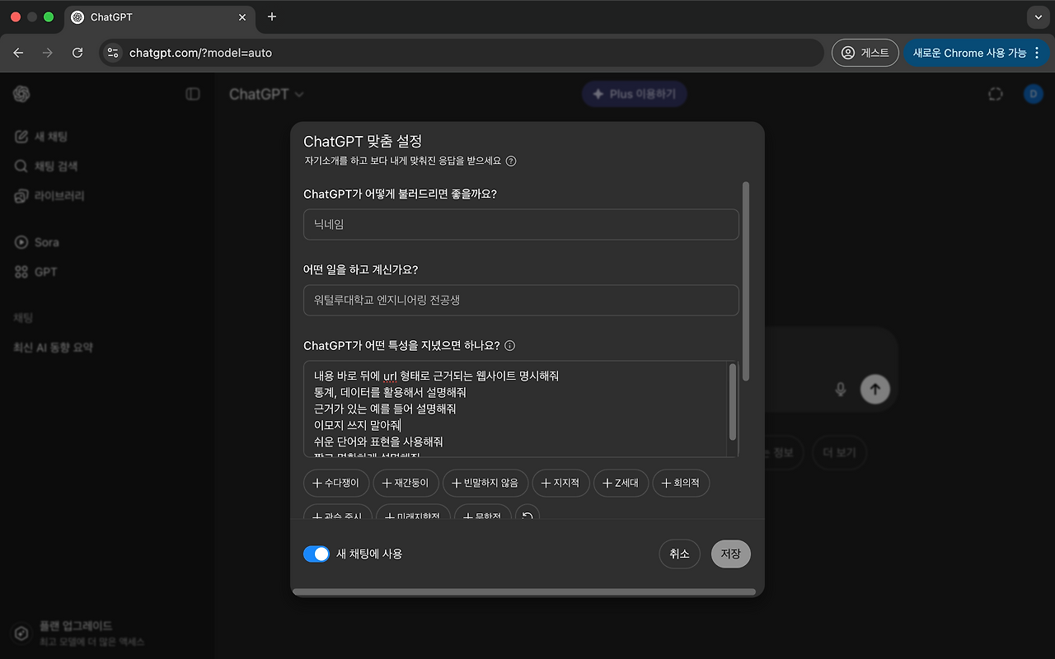Click the info icon beside 특성 question
This screenshot has width=1055, height=659.
tap(509, 345)
